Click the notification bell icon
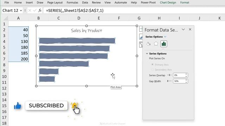The width and height of the screenshot is (225, 126). coord(75,106)
